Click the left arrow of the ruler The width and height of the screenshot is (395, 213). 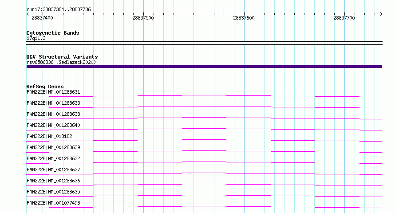pos(28,14)
